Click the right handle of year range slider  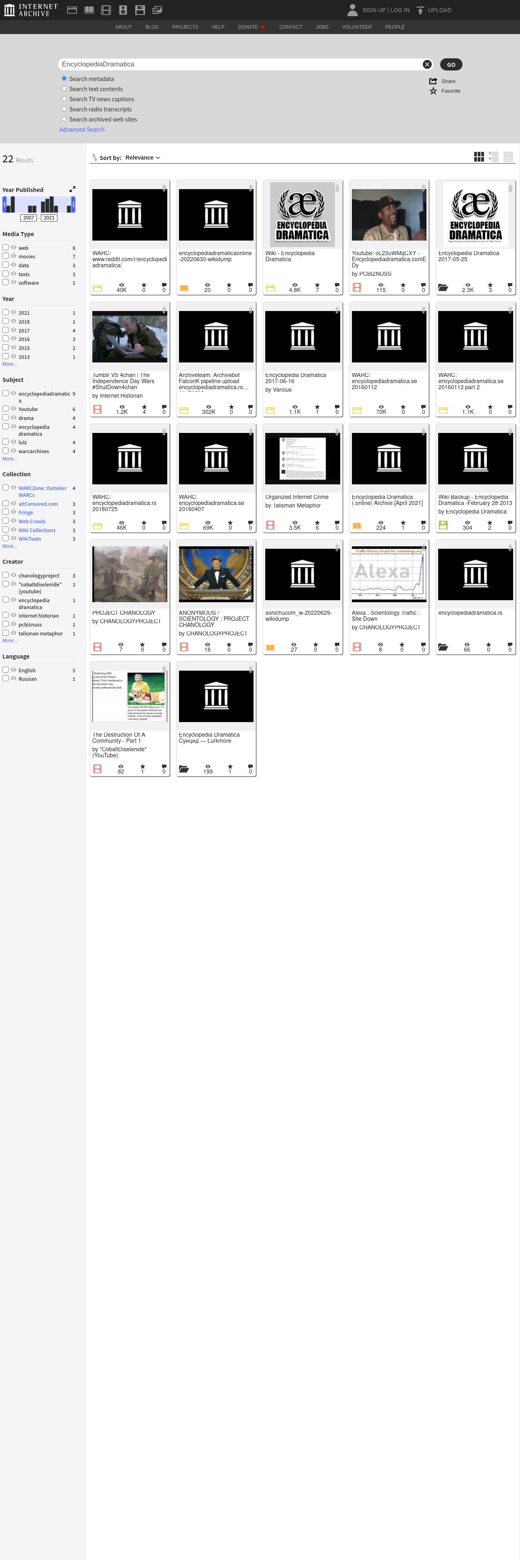[73, 204]
